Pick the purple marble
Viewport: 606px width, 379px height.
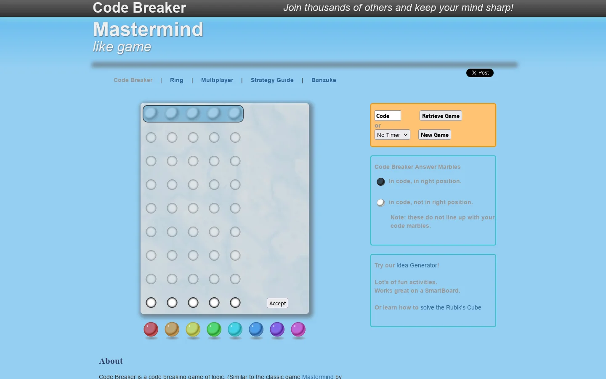coord(277,329)
